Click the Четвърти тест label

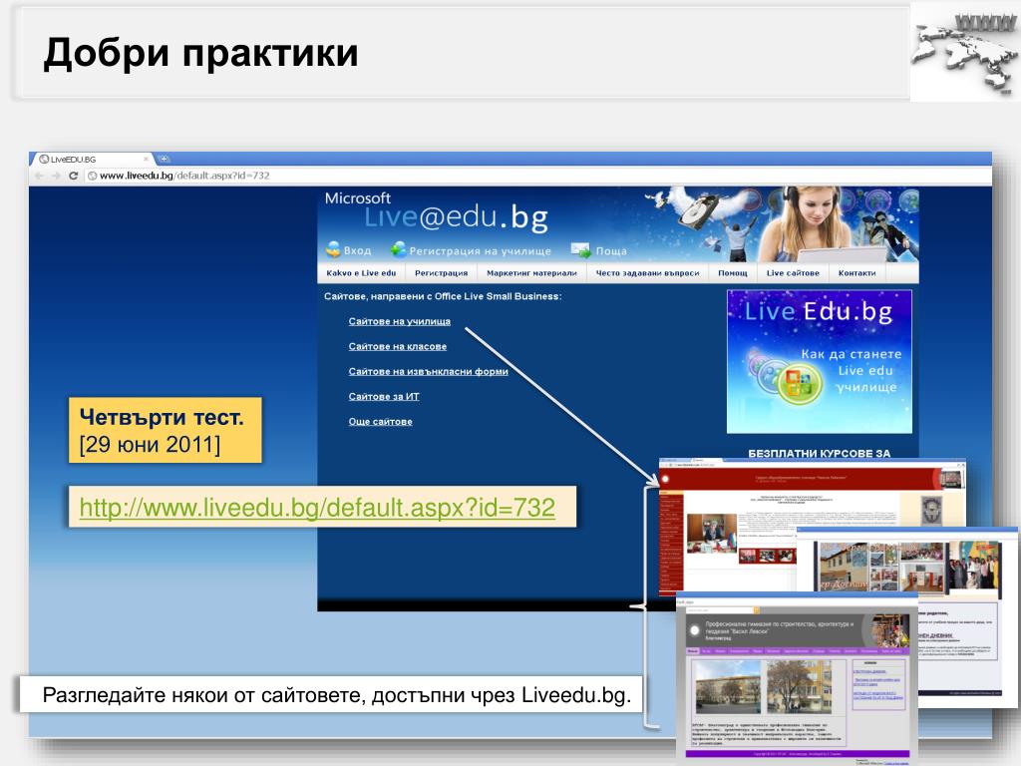point(166,430)
